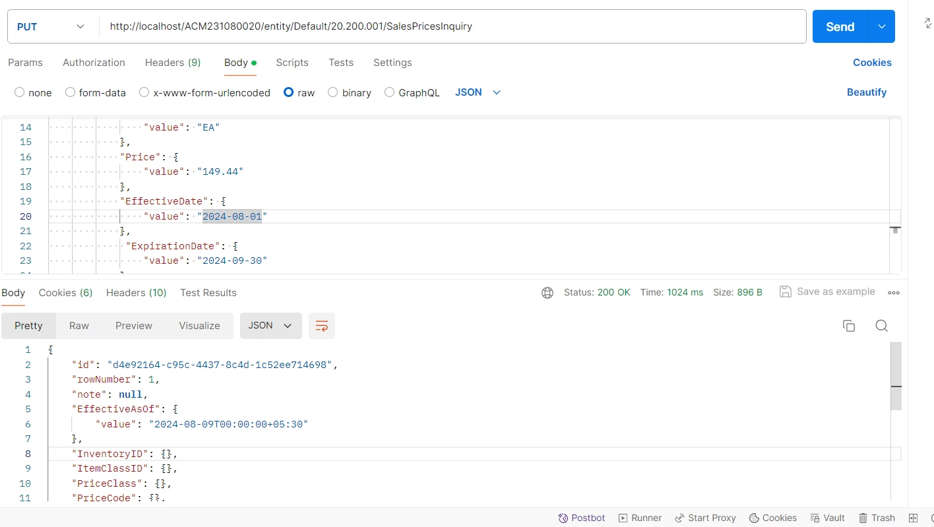Open the Cookies link near Send

[x=872, y=63]
